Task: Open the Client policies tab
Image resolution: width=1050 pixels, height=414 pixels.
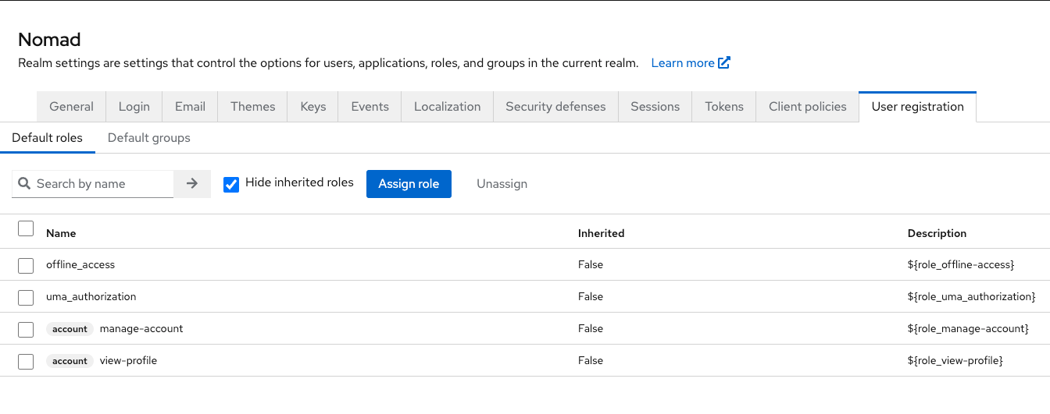Action: [x=807, y=107]
